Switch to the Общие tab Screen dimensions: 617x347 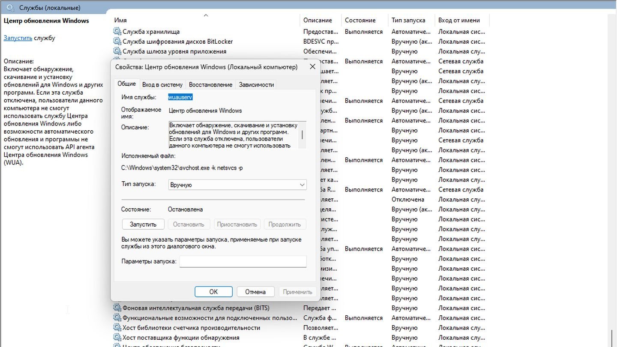[126, 84]
